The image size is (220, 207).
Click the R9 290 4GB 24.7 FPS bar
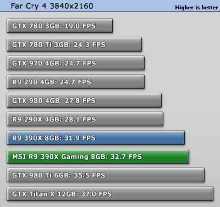coord(75,82)
